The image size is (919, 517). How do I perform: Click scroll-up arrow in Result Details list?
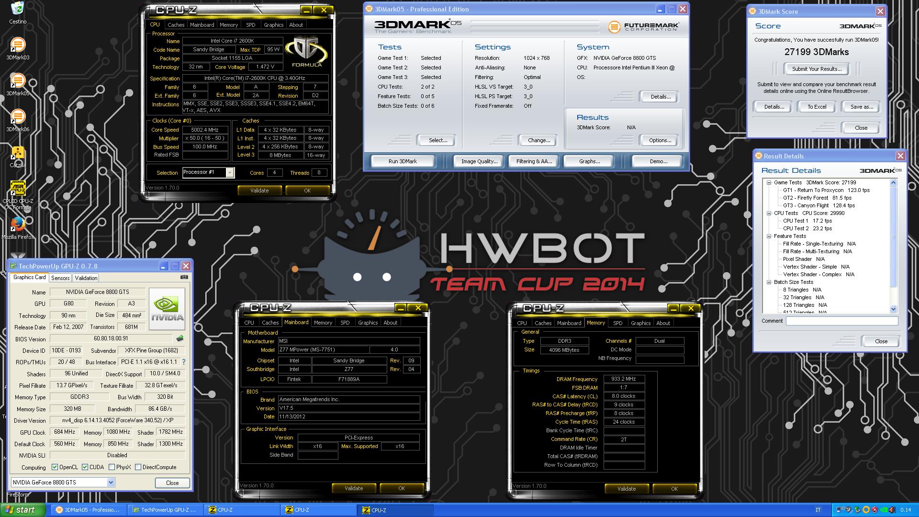(893, 182)
